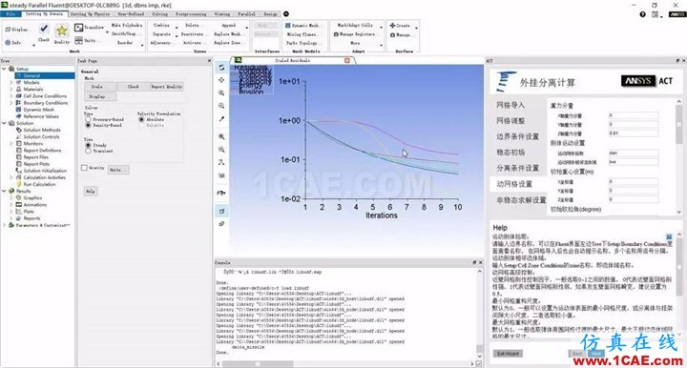Select Absolute velocity formulation
This screenshot has width=687, height=368.
[x=141, y=119]
